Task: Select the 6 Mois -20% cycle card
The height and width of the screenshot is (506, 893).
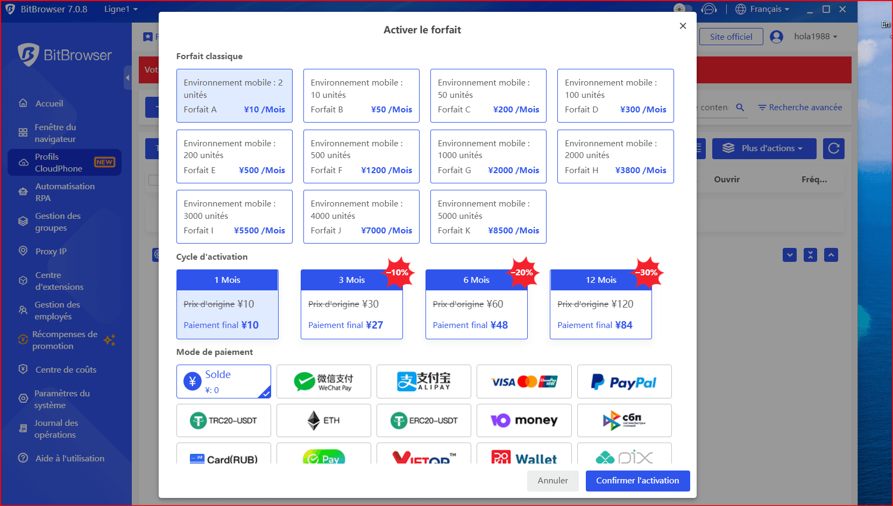Action: (x=476, y=304)
